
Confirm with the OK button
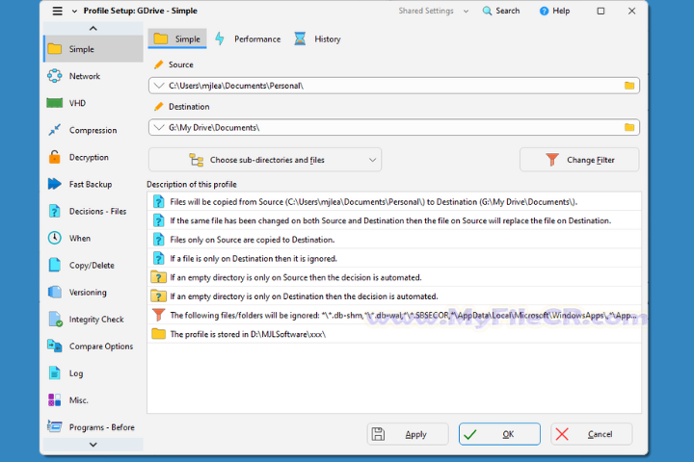pos(499,434)
